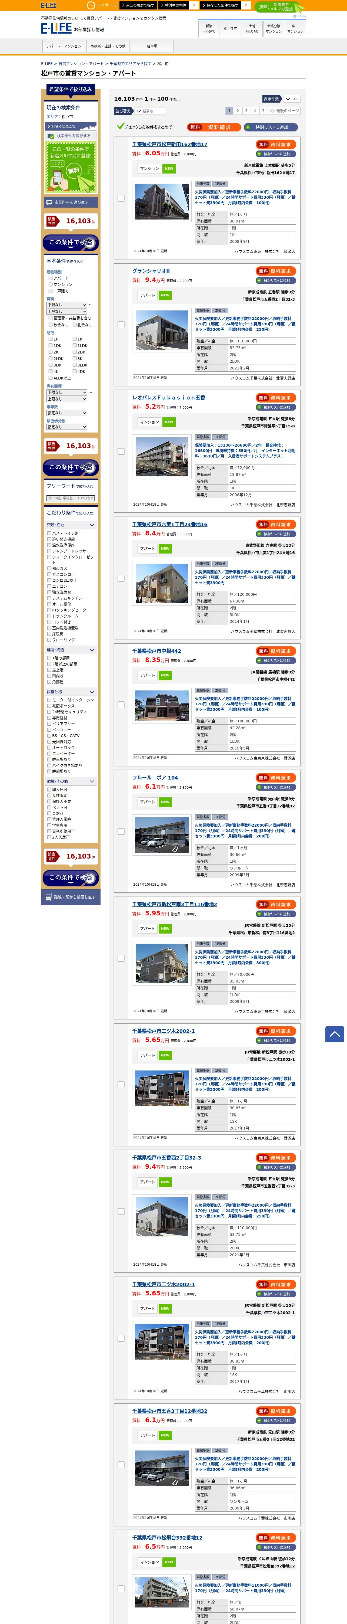Click the NEW badge on グランシャリオII listing
The height and width of the screenshot is (1624, 347).
pyautogui.click(x=165, y=295)
